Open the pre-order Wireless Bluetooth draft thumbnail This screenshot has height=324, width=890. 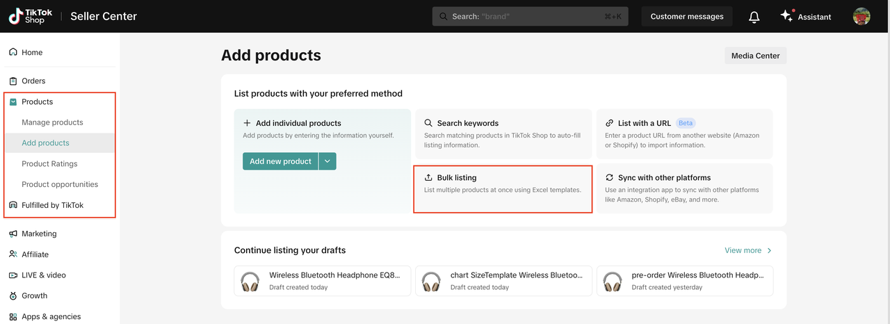613,282
